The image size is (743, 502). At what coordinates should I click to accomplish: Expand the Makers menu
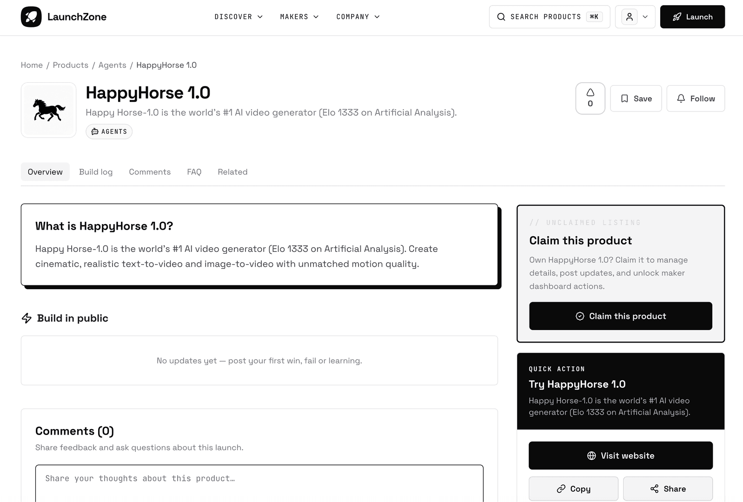[x=299, y=17]
